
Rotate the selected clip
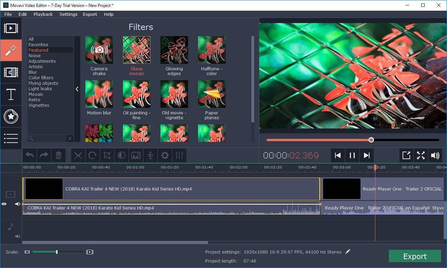(x=93, y=155)
